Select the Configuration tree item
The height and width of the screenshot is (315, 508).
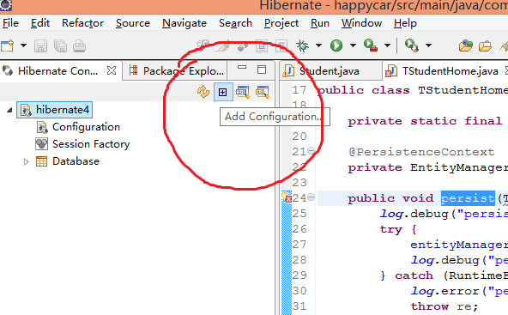tap(86, 127)
